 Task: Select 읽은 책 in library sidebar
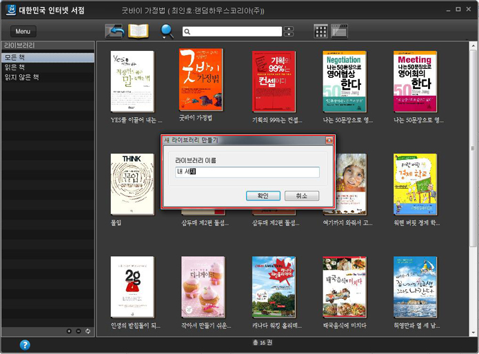(x=48, y=67)
